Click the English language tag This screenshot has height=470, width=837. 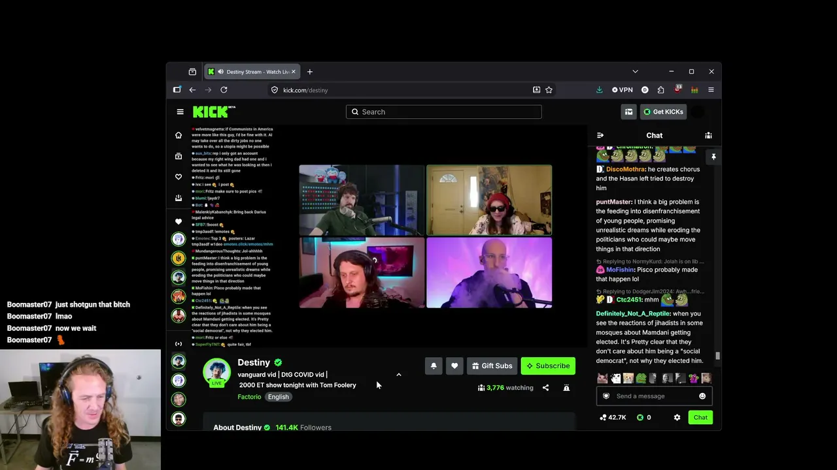pyautogui.click(x=278, y=397)
